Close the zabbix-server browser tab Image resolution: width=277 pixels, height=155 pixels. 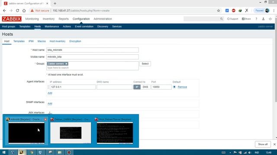[x=47, y=3]
